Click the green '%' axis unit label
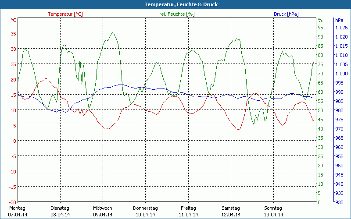The height and width of the screenshot is (219, 351). (x=320, y=20)
